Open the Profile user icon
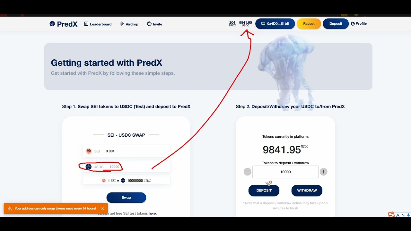Viewport: 411px width, 231px height. click(353, 24)
